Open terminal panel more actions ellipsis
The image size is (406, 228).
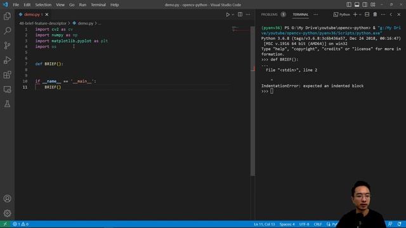[383, 15]
